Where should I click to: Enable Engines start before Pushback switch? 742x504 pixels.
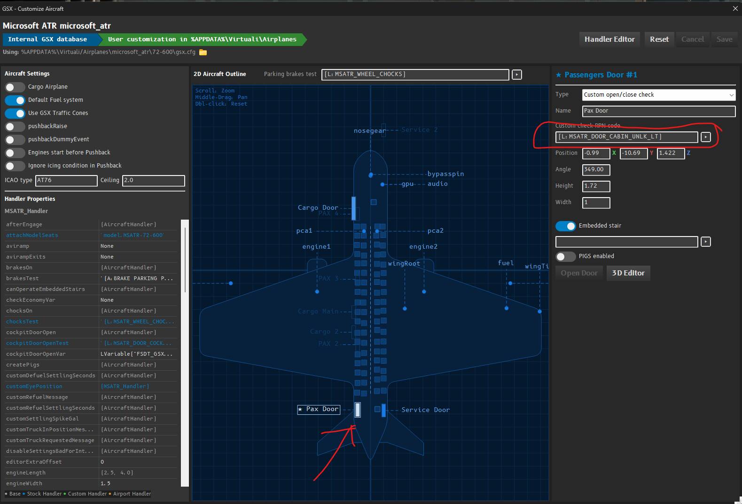click(x=15, y=153)
